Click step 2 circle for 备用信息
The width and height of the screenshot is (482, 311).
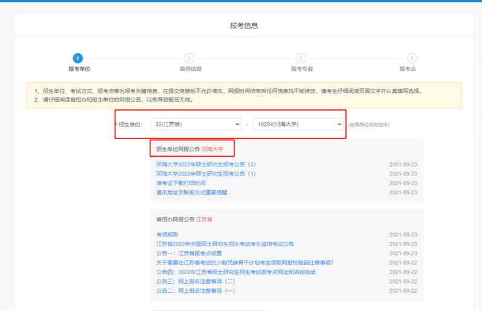tap(189, 58)
